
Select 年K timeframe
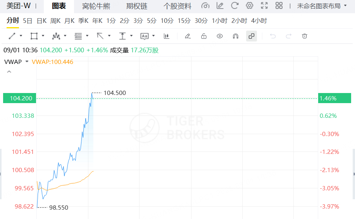pyautogui.click(x=97, y=21)
